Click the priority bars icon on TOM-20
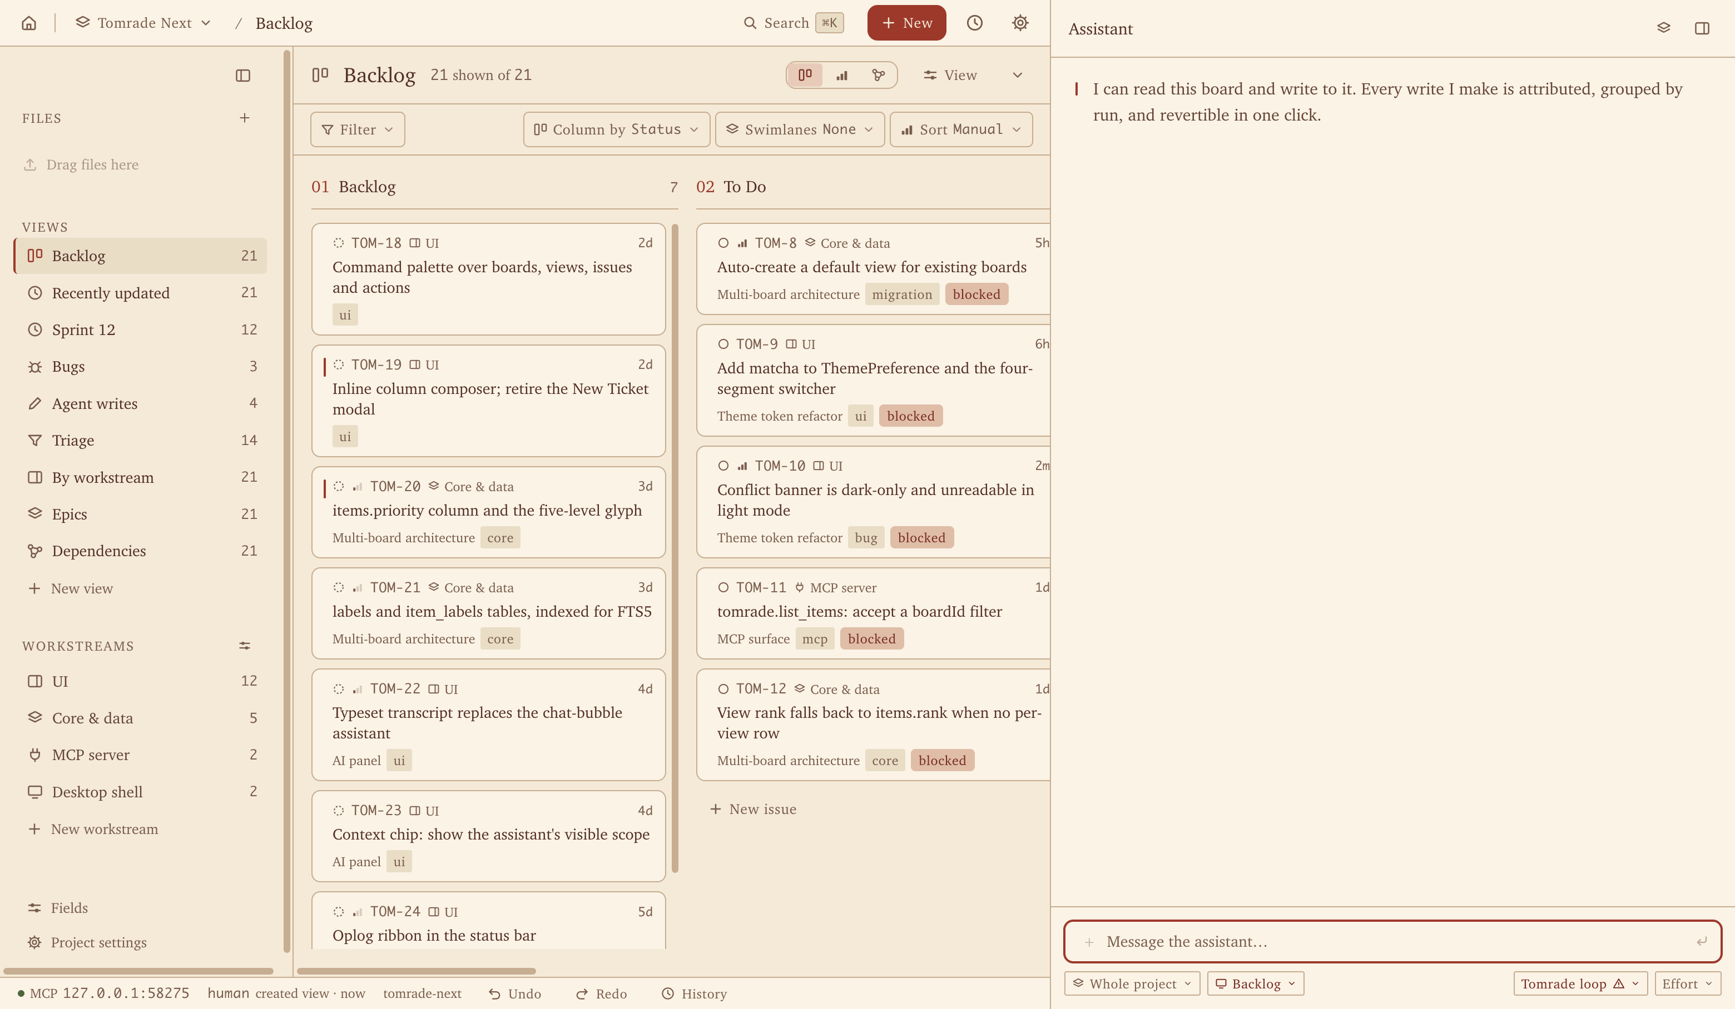 click(358, 486)
